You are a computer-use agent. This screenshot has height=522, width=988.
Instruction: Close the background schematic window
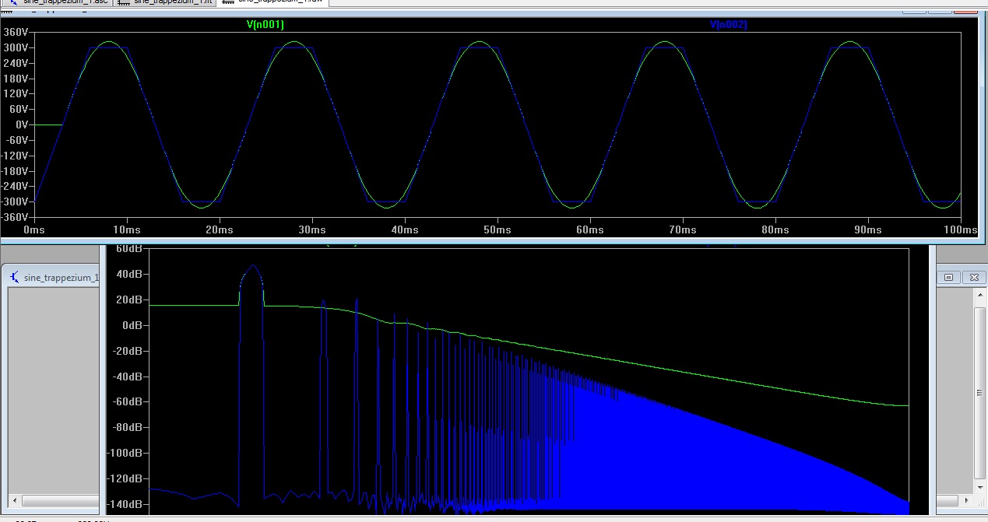pos(973,277)
